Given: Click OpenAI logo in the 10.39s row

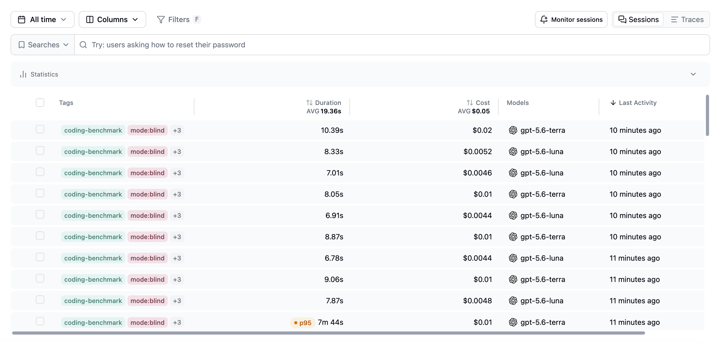Looking at the screenshot, I should (x=513, y=130).
